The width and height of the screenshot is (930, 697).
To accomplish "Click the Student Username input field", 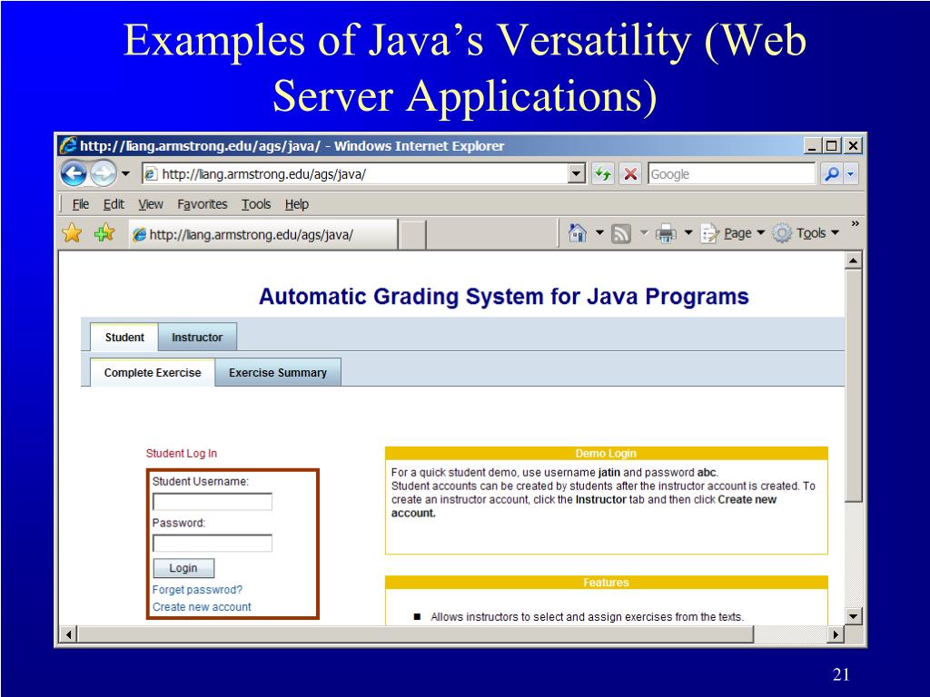I will (212, 501).
